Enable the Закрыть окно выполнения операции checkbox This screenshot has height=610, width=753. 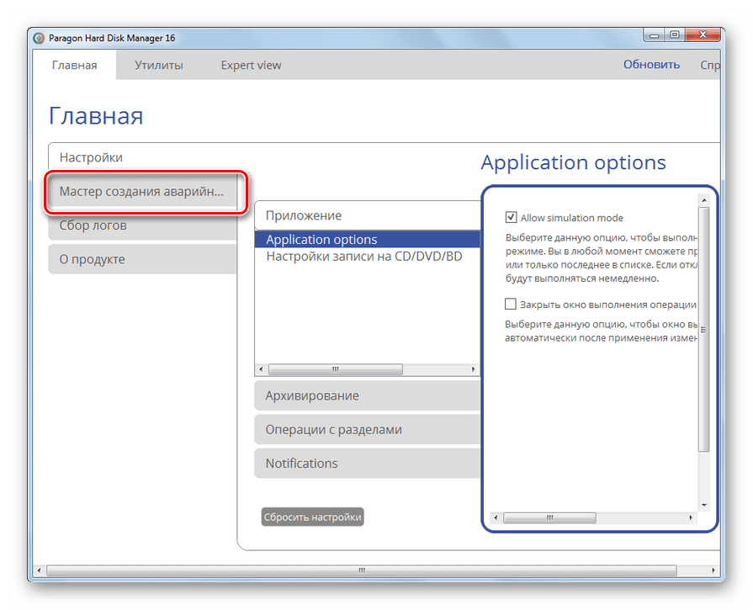click(x=511, y=305)
